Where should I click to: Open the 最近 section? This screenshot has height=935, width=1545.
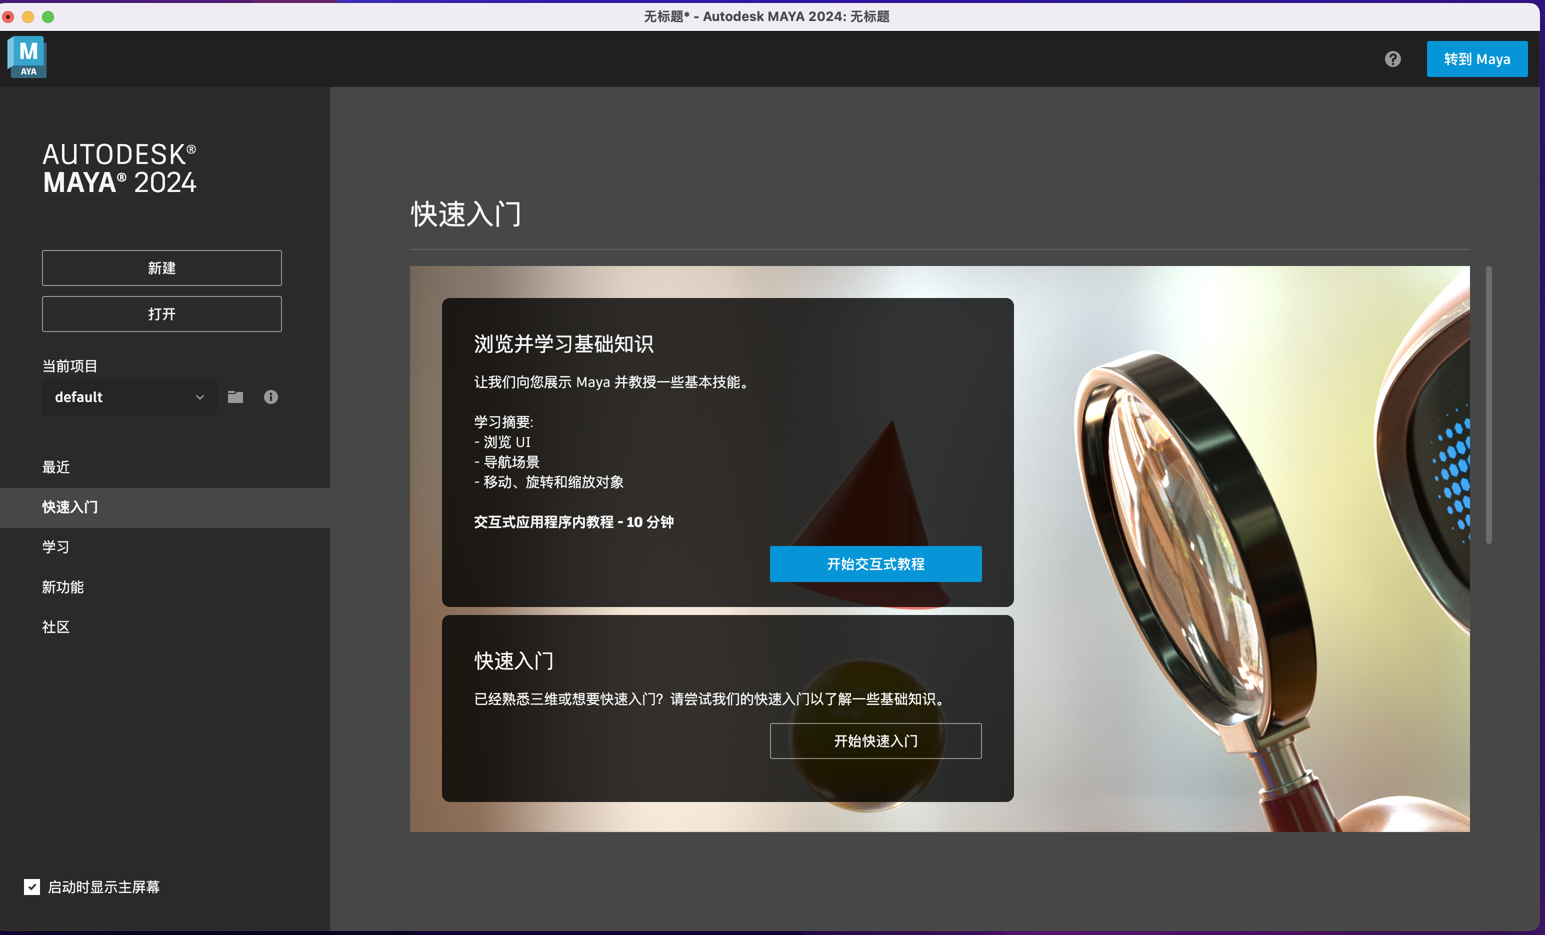[x=56, y=467]
